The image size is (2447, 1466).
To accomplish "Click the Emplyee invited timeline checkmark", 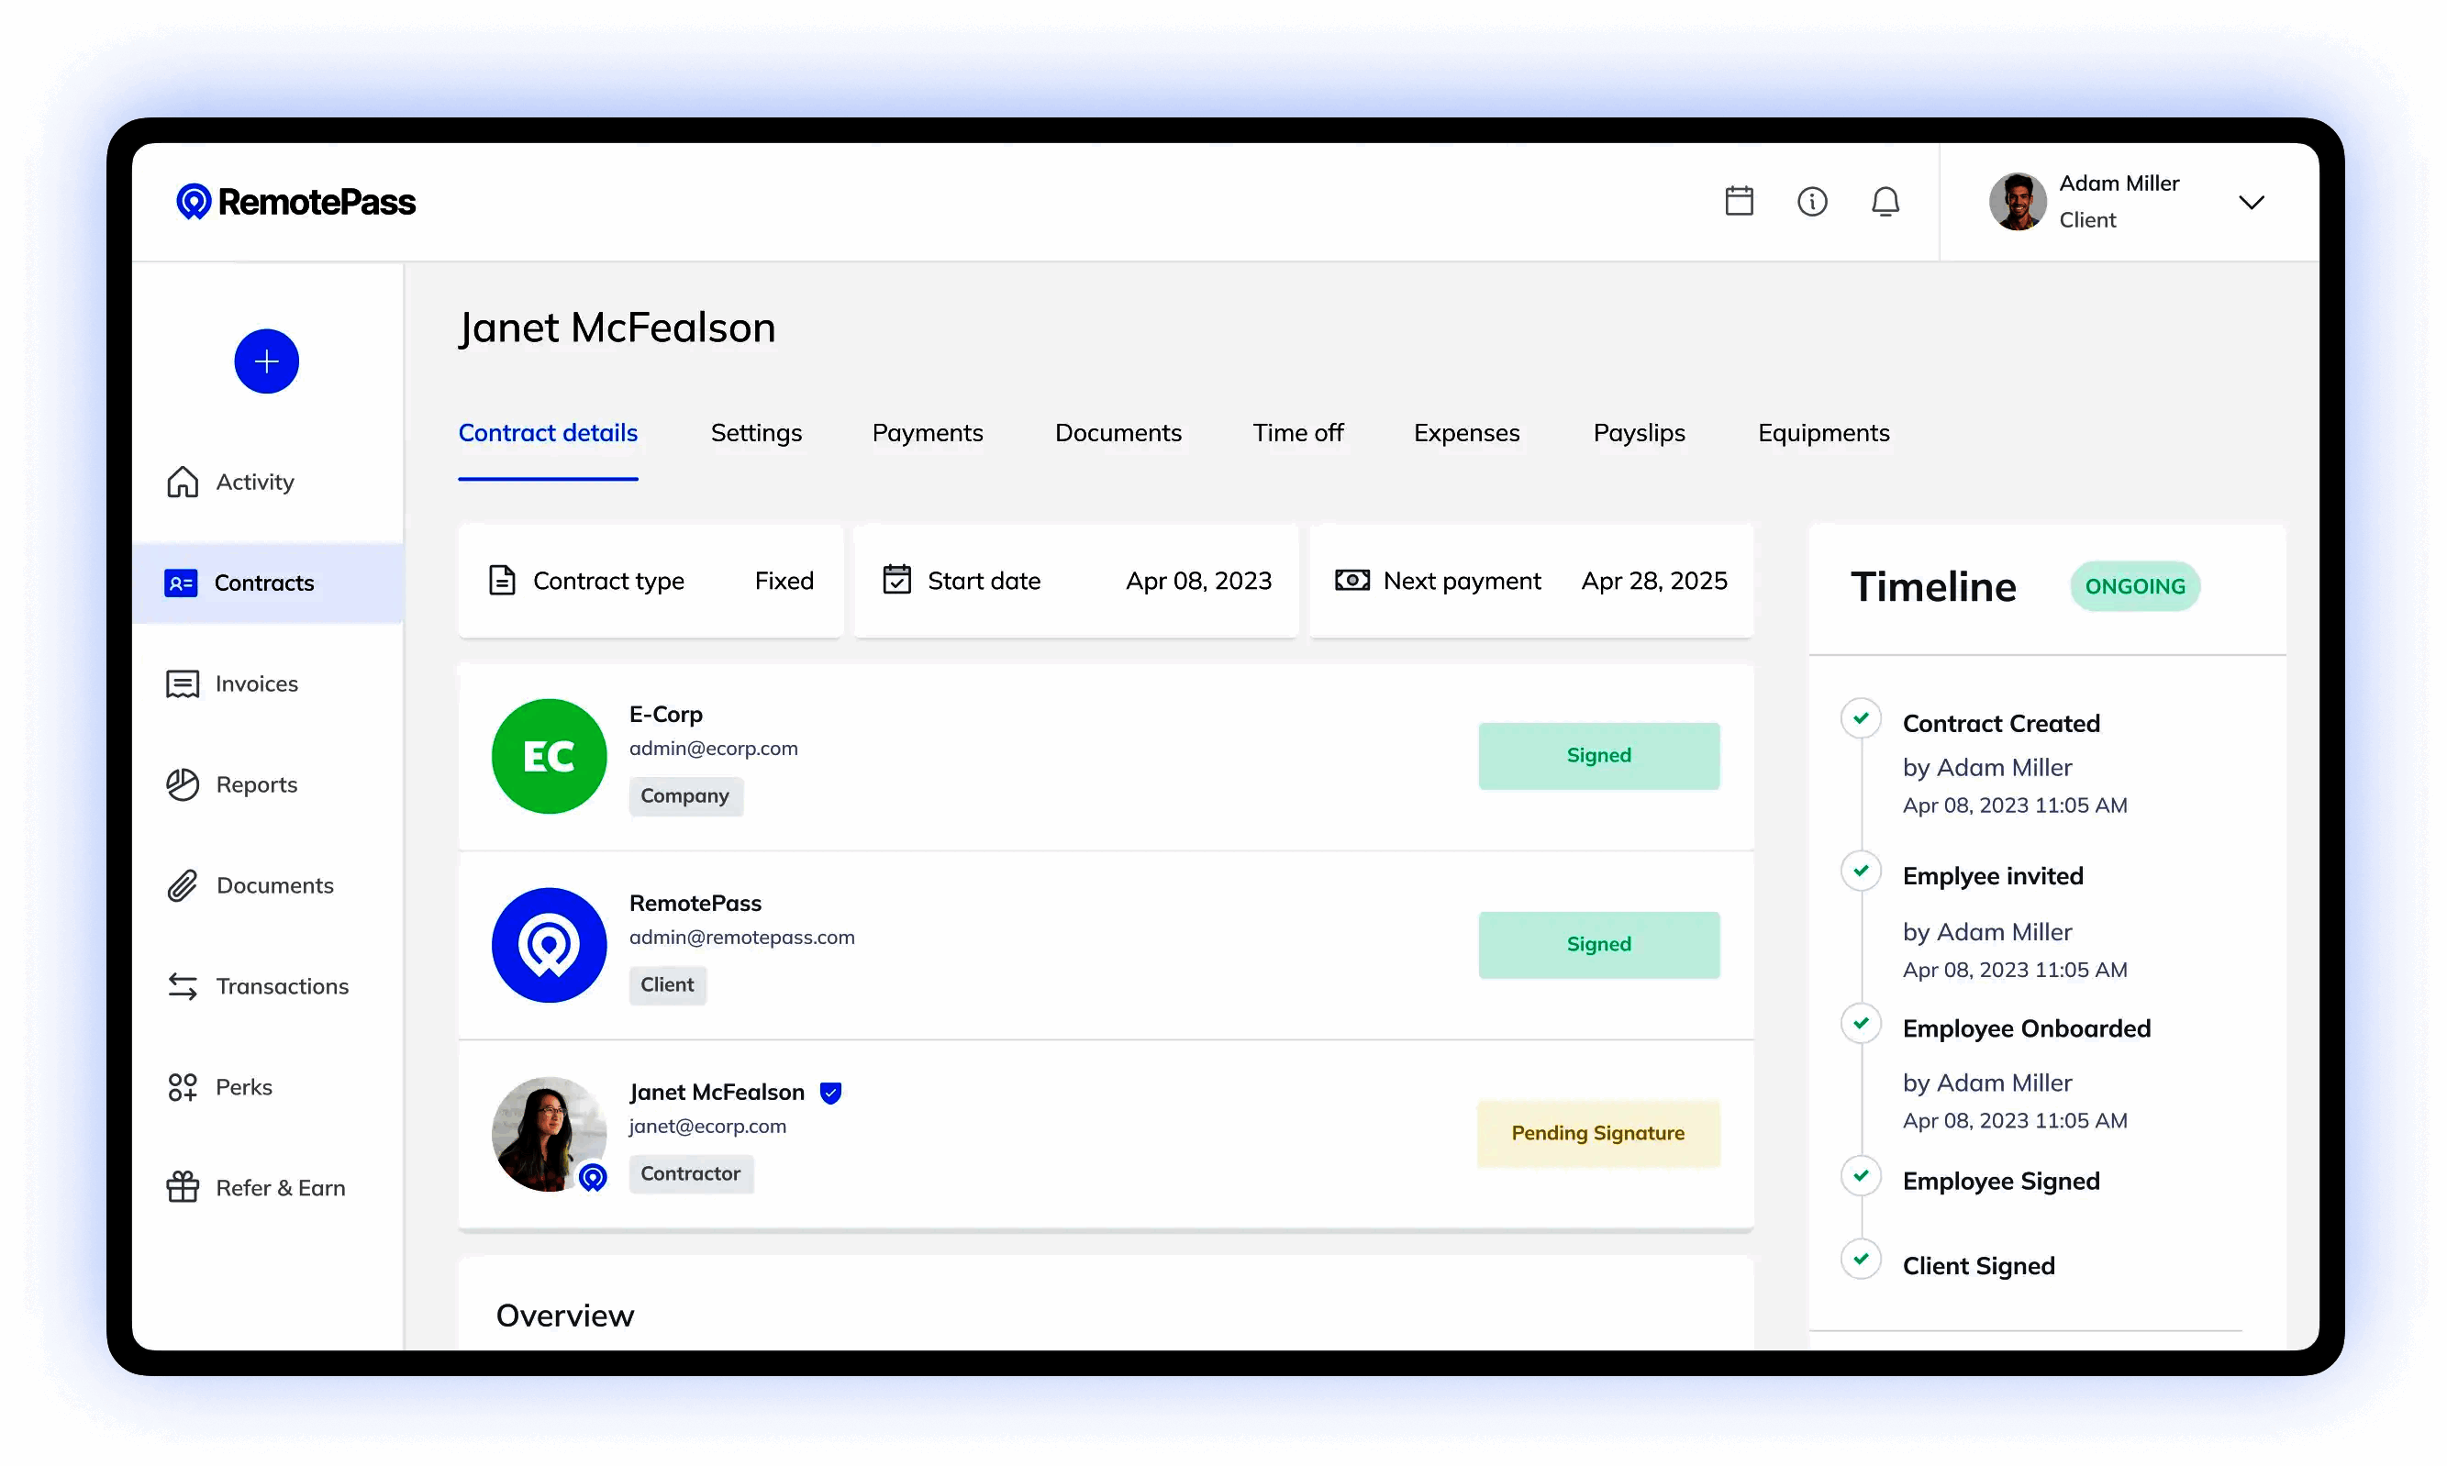I will [1862, 871].
